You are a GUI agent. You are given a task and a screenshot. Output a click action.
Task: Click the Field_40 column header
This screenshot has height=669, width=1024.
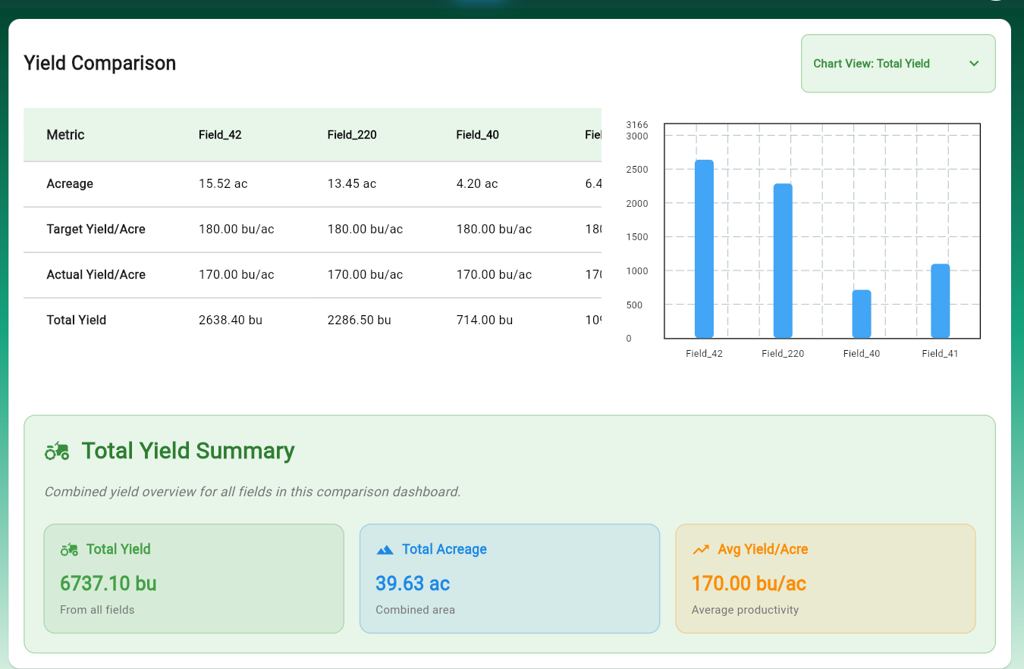(x=477, y=135)
